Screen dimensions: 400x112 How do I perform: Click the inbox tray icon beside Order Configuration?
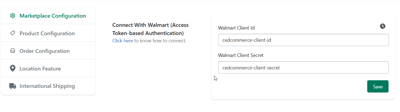click(x=13, y=51)
